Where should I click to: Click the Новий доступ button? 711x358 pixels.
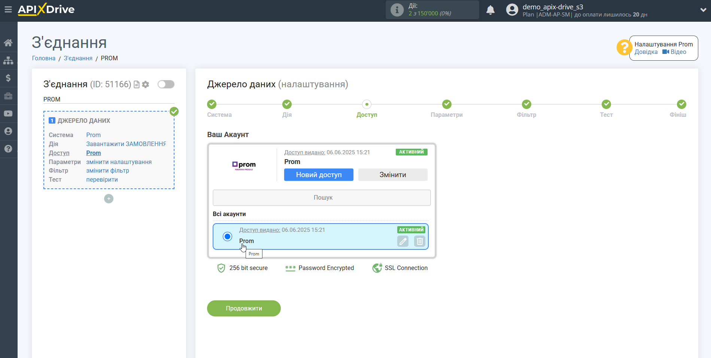[x=319, y=175]
